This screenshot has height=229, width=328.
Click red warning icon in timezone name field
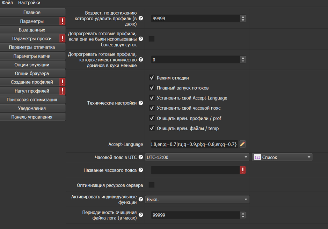pos(243,170)
